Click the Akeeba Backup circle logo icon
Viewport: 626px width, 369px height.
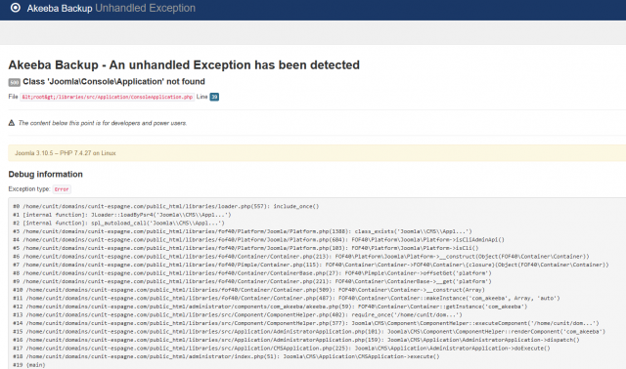coord(16,8)
